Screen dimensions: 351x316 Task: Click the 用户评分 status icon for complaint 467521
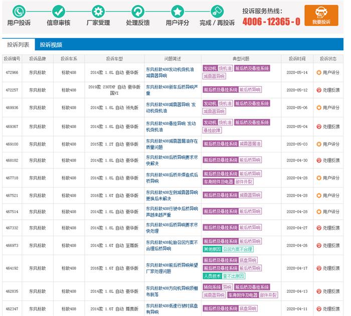point(319,196)
